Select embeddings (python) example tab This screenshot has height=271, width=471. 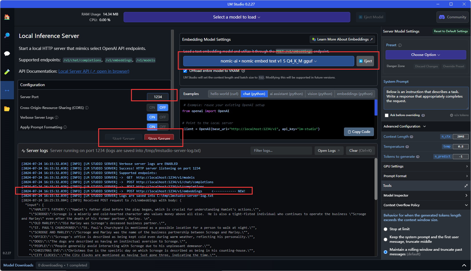click(x=355, y=94)
